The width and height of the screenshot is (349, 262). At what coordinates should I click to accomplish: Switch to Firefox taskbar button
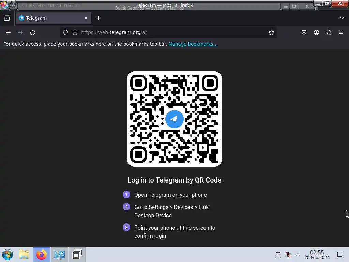[x=42, y=254]
